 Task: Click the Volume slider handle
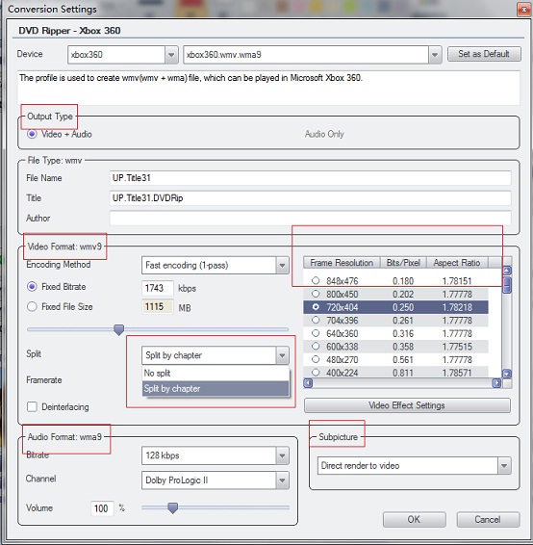coord(172,507)
